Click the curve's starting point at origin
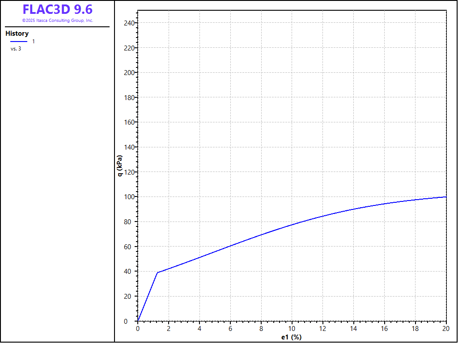458x343 pixels. pyautogui.click(x=138, y=321)
